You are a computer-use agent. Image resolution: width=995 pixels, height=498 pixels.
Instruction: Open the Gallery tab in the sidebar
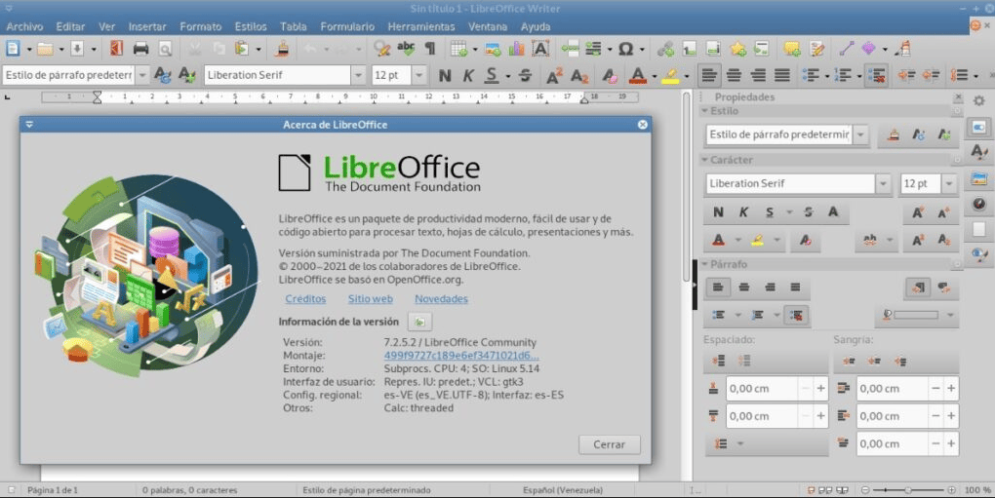[978, 178]
